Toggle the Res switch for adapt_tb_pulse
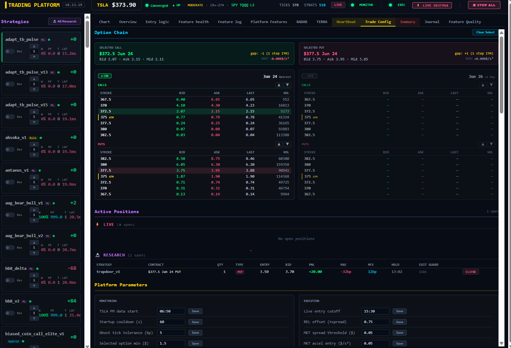The width and height of the screenshot is (511, 348). tap(10, 51)
